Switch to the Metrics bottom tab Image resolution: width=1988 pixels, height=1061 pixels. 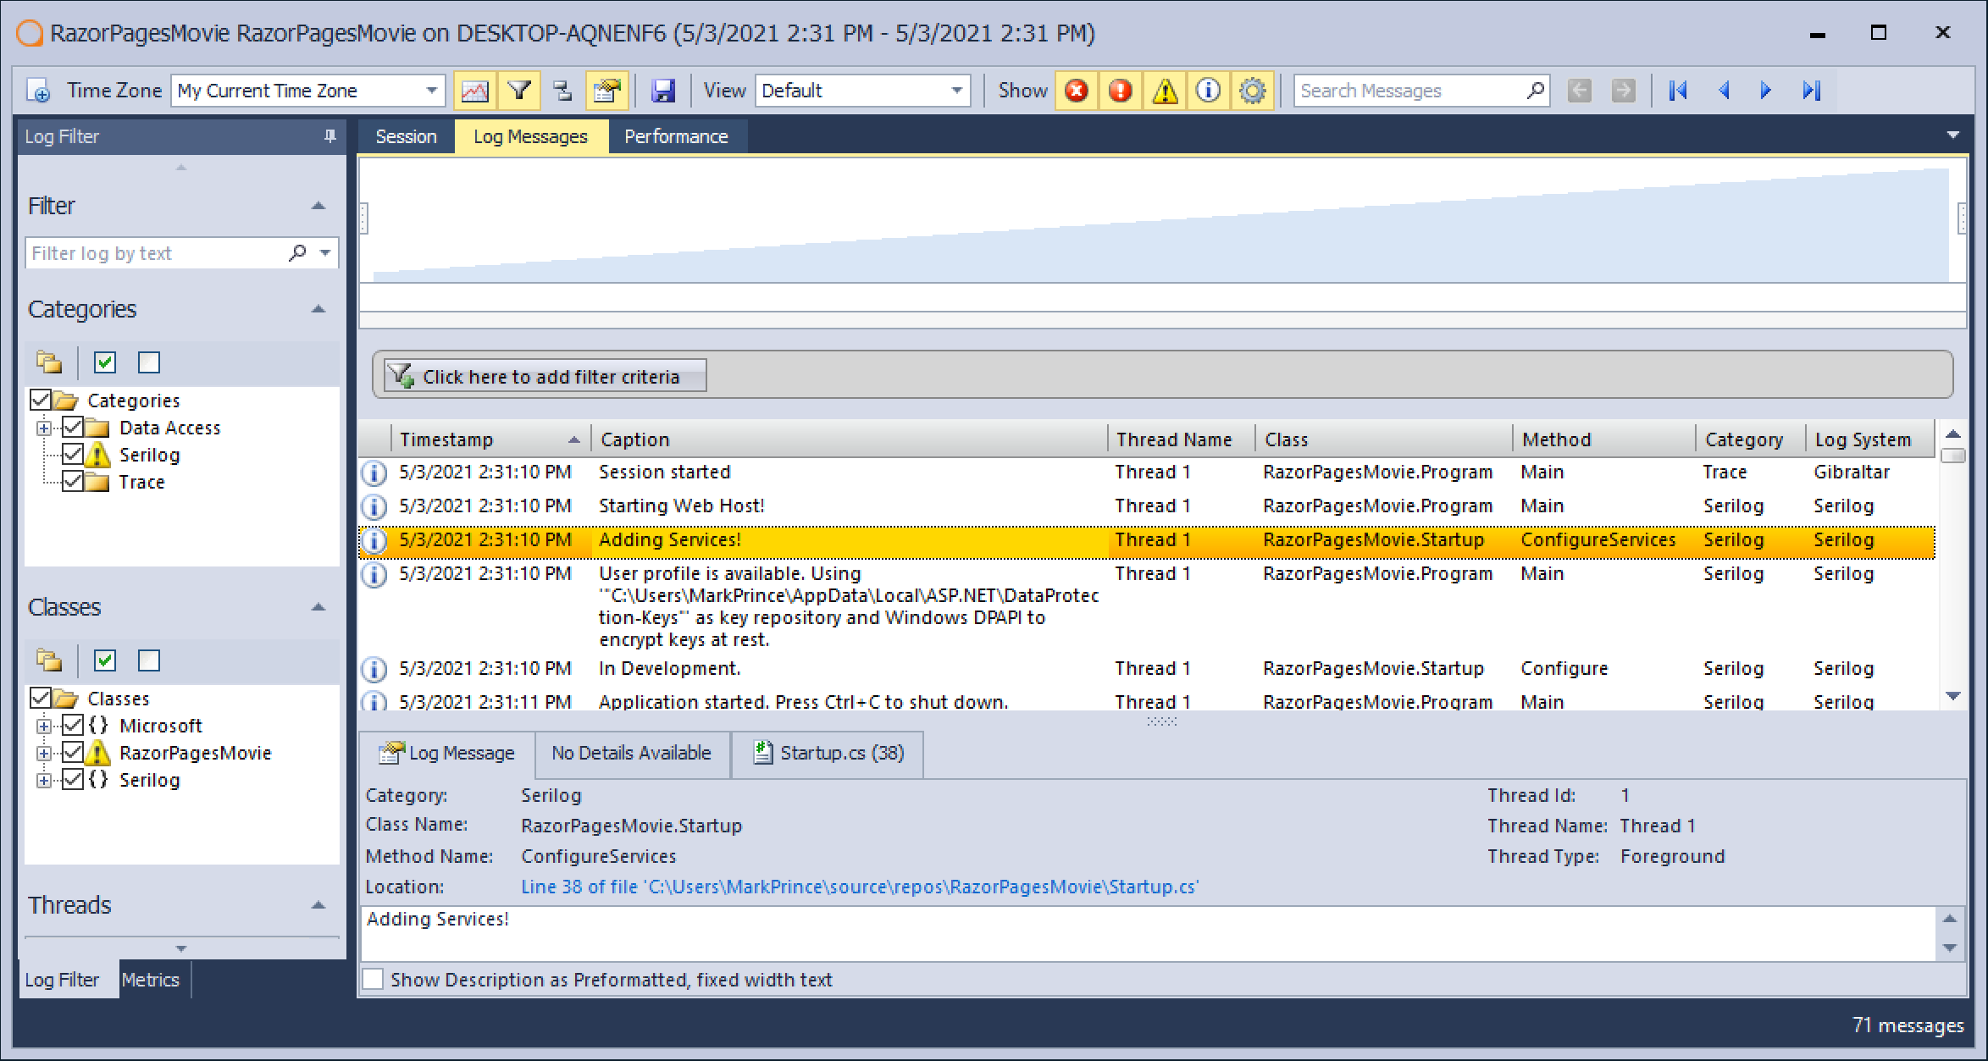click(151, 980)
